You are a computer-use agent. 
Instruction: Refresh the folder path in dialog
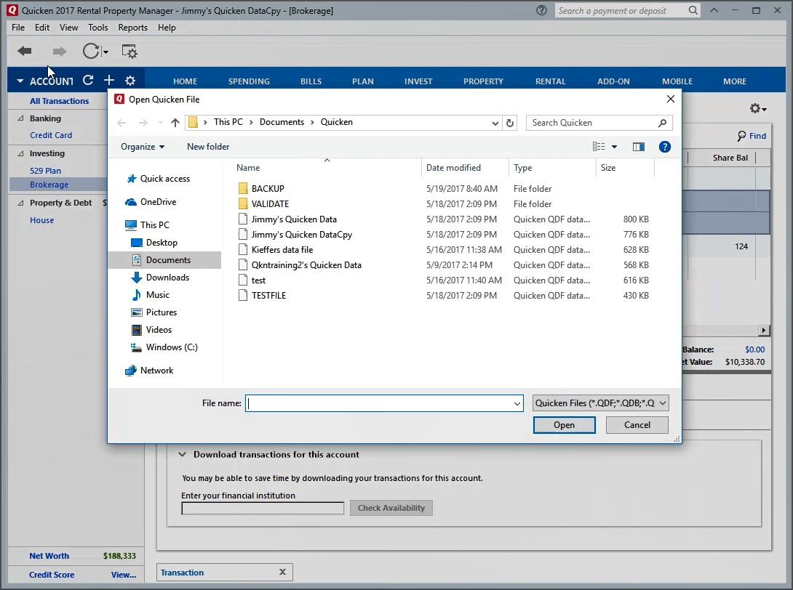510,123
